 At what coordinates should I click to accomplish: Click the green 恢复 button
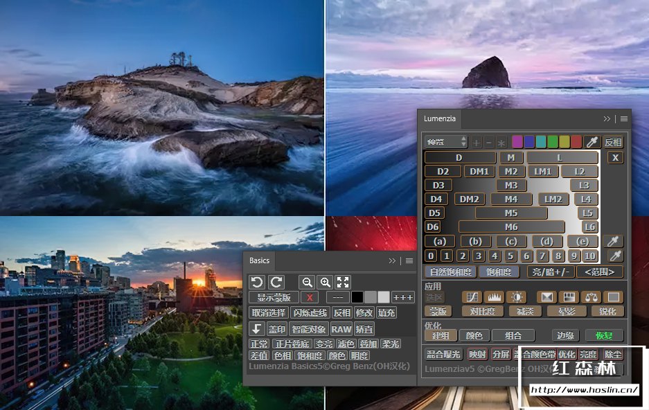coord(604,335)
